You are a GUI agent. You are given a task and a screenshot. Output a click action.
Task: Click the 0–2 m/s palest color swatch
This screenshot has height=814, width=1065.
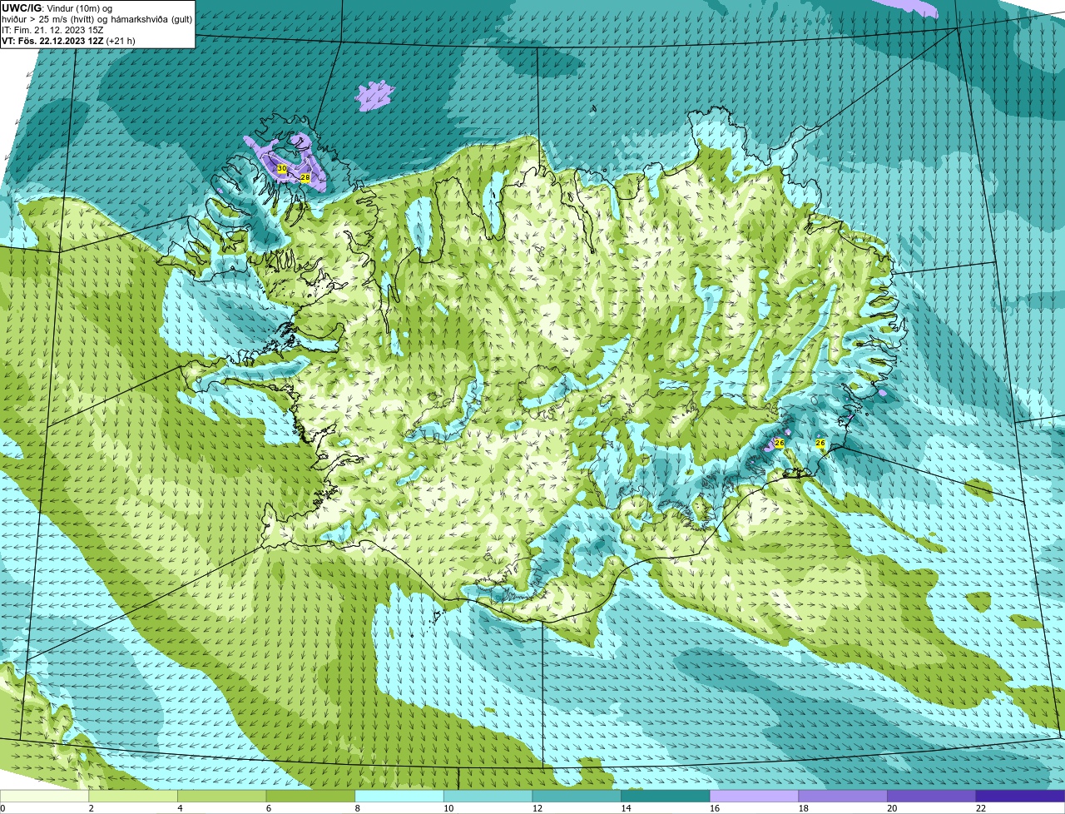click(x=44, y=796)
